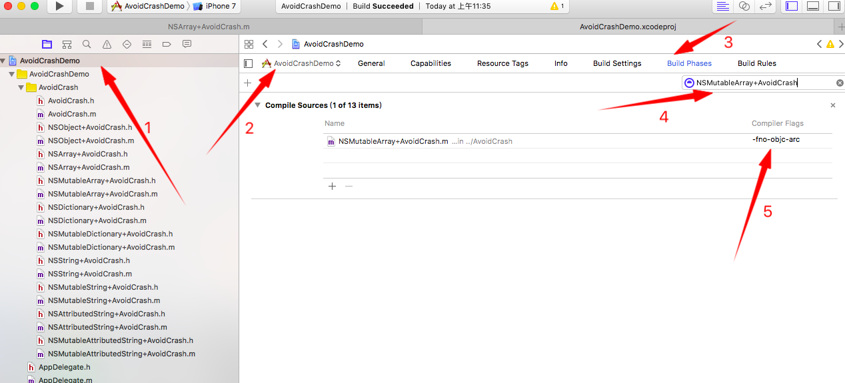The width and height of the screenshot is (845, 383).
Task: Open AvoidCrash.h in the navigator
Action: coord(71,101)
